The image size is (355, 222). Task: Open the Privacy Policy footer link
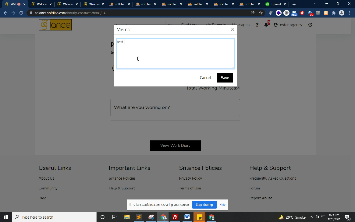click(x=190, y=178)
